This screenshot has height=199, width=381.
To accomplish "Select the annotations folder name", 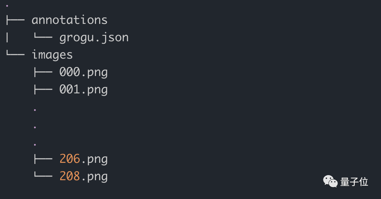I will (x=70, y=20).
